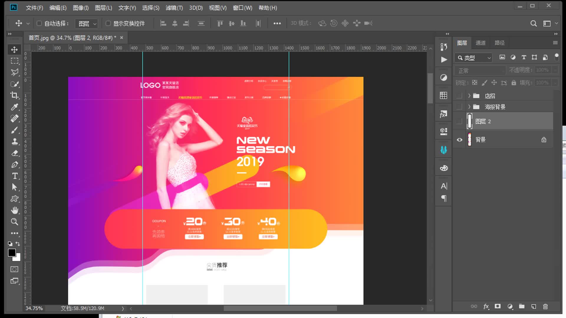Select the Healing Brush tool
Image resolution: width=566 pixels, height=318 pixels.
(14, 118)
